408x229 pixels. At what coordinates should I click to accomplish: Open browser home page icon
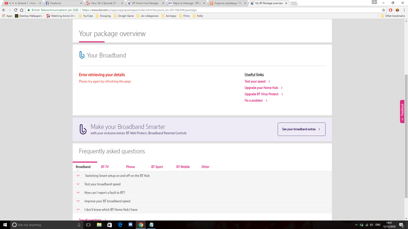point(22,10)
